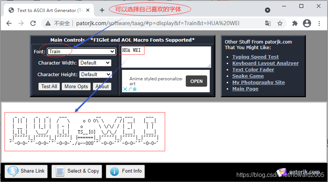
Task: Maximize the browser window
Action: tap(301, 6)
